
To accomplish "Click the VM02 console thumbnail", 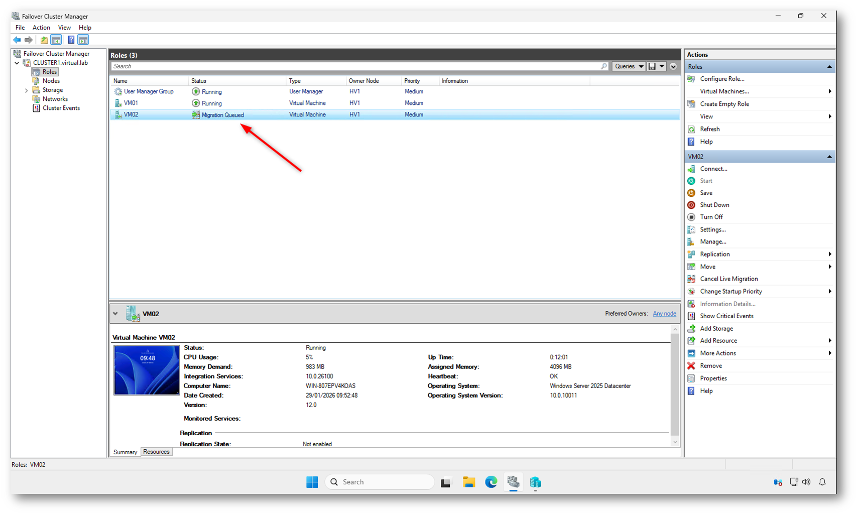I will (147, 370).
